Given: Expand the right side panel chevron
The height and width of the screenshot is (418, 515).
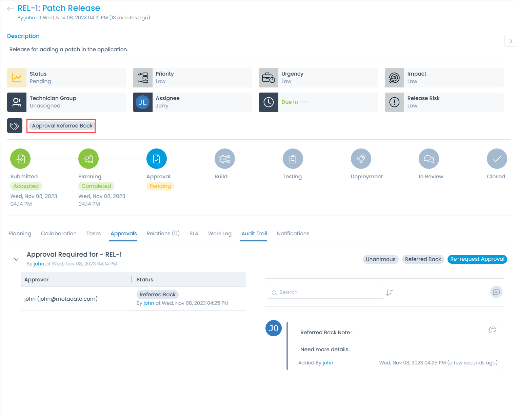Looking at the screenshot, I should coord(510,41).
